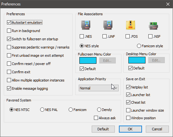Click the Default button at bottom
Viewport: 173px width, 137px height.
click(x=103, y=129)
